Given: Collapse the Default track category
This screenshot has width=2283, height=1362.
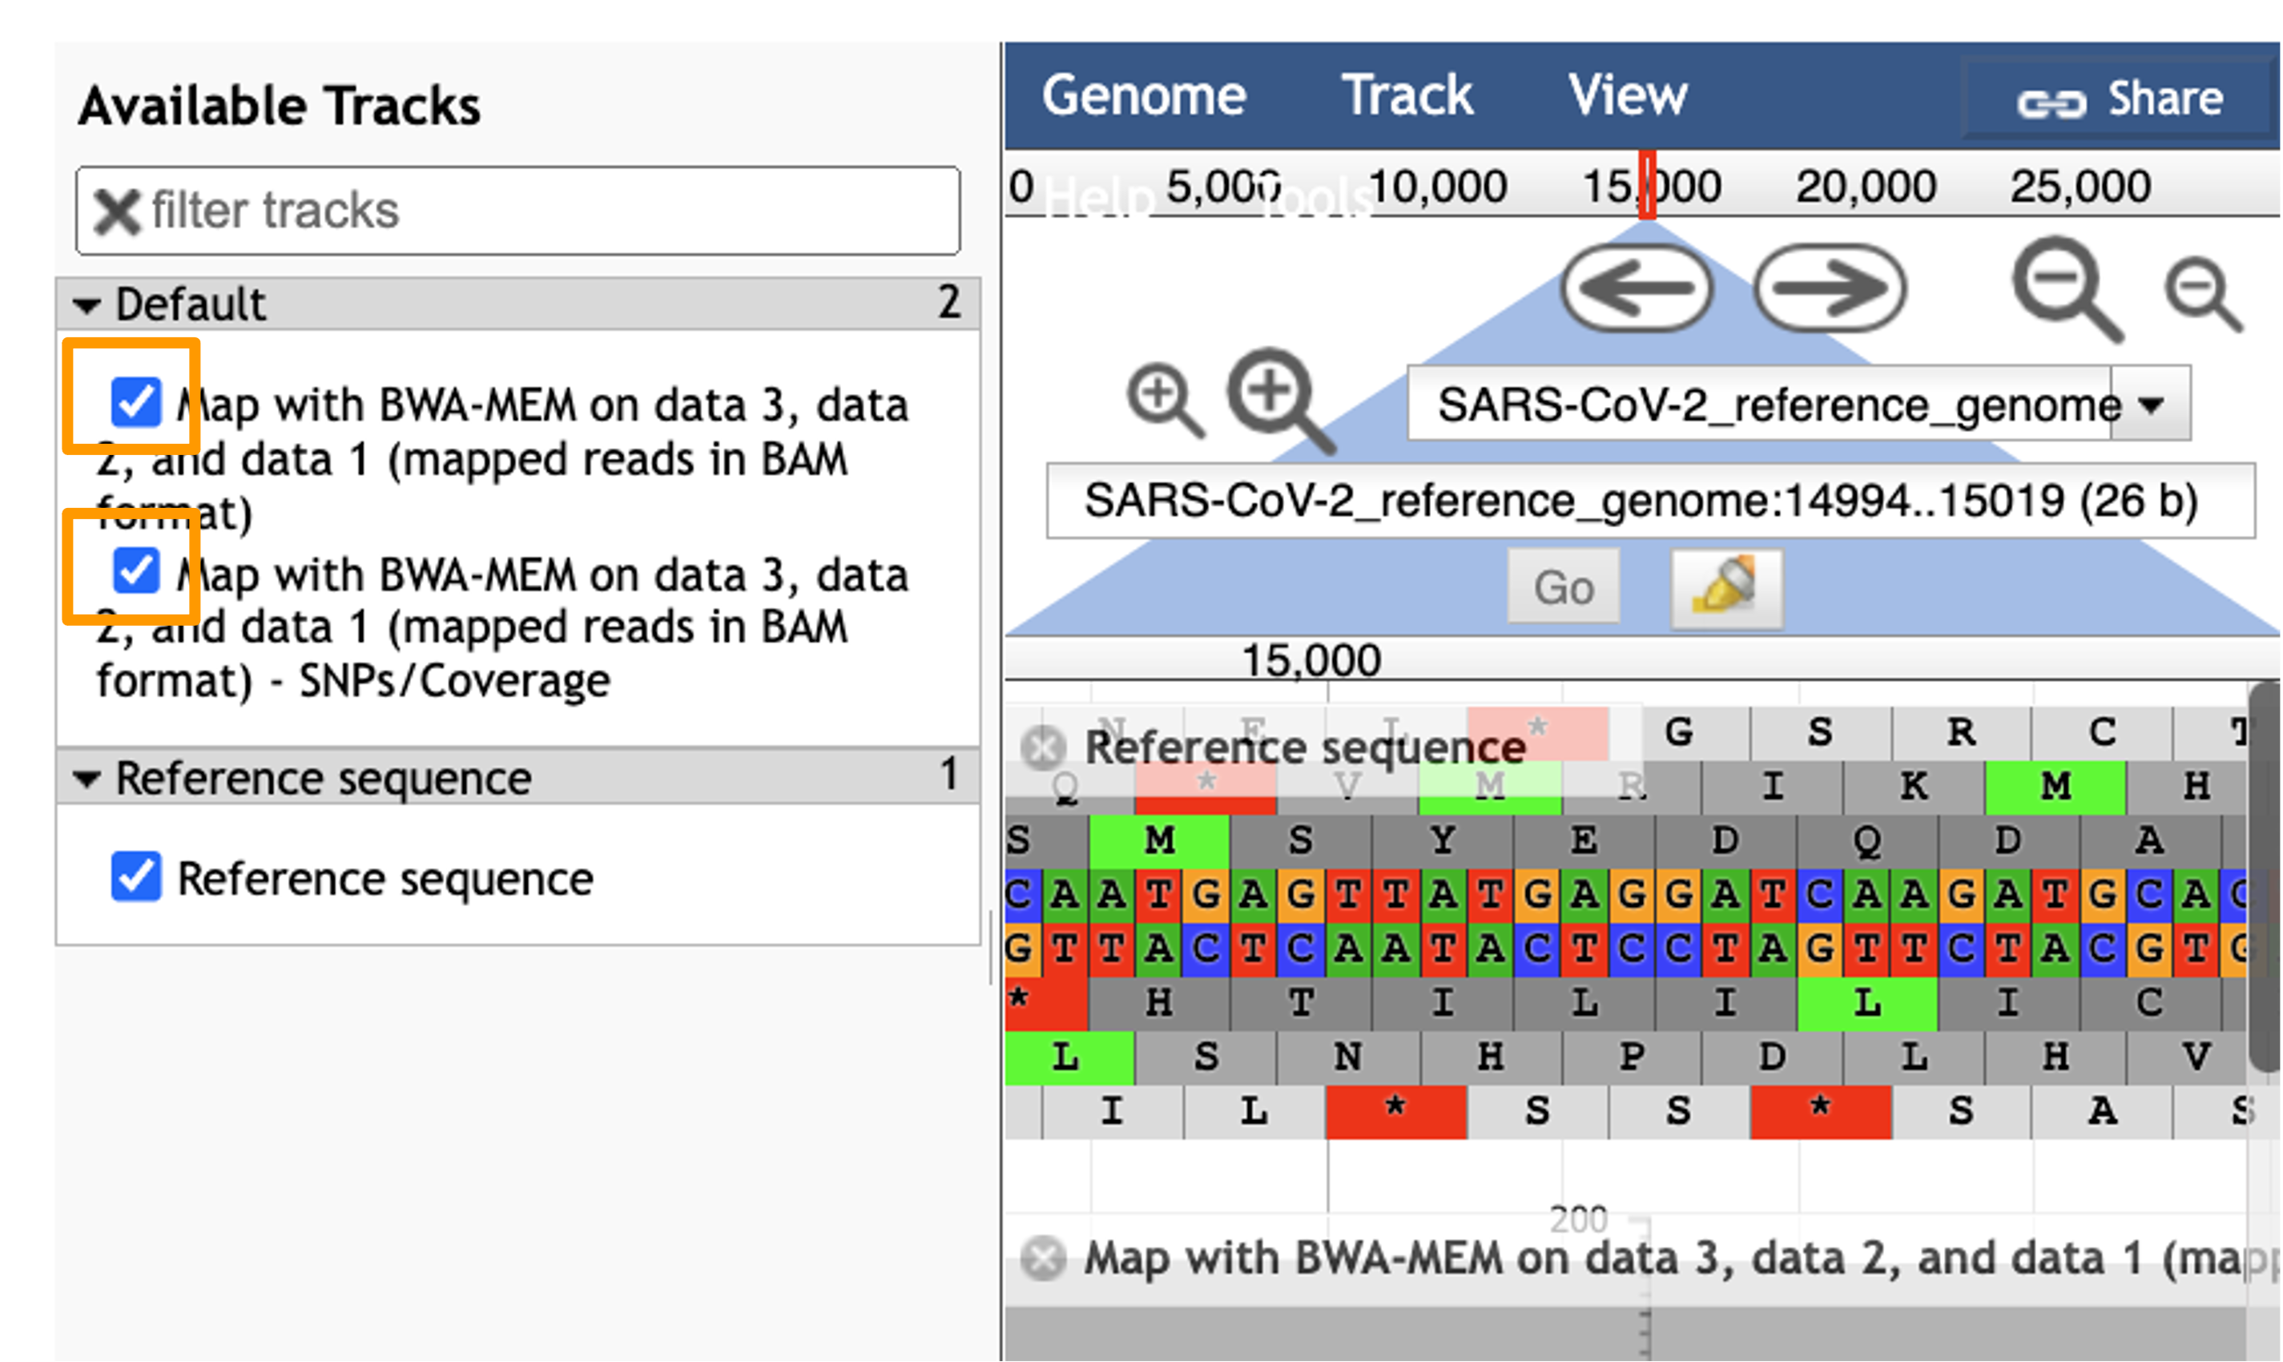Looking at the screenshot, I should 87,304.
